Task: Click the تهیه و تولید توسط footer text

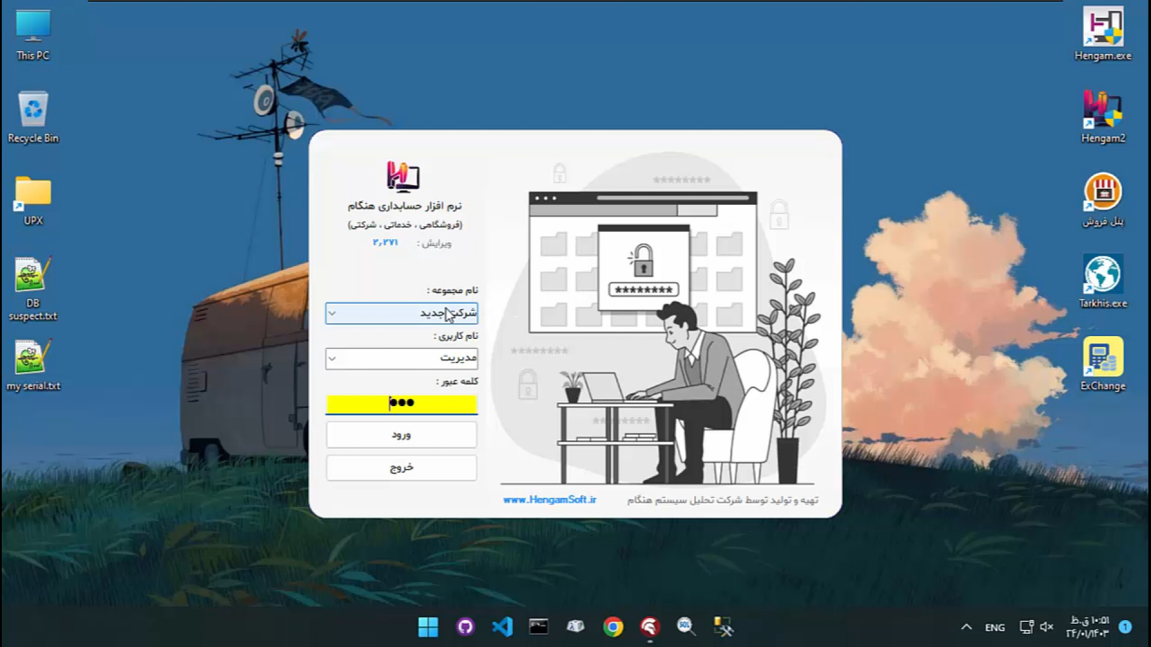Action: 722,500
